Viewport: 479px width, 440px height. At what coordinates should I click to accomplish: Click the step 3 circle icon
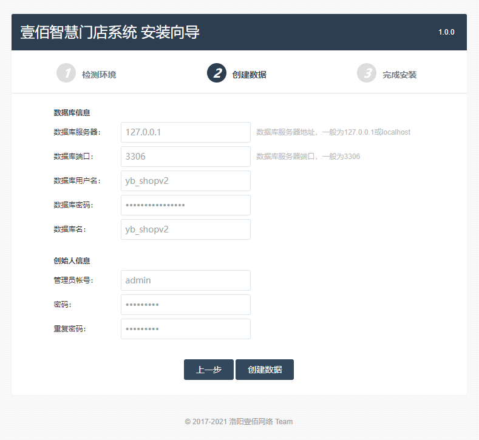(367, 73)
